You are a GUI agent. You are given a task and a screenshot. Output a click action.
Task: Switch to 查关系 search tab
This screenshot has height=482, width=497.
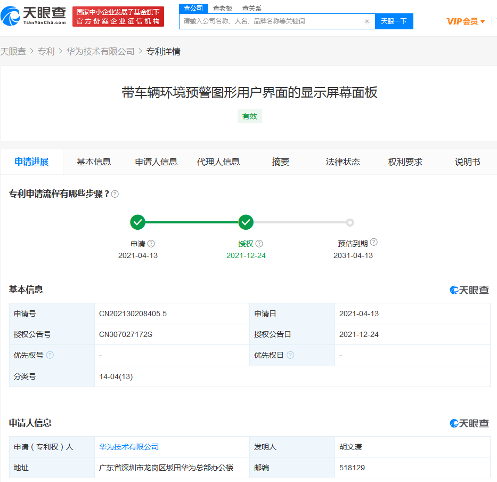(251, 9)
